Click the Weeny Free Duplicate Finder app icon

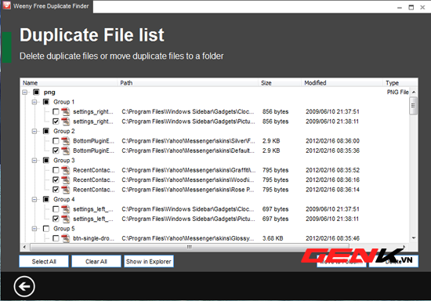pos(6,5)
